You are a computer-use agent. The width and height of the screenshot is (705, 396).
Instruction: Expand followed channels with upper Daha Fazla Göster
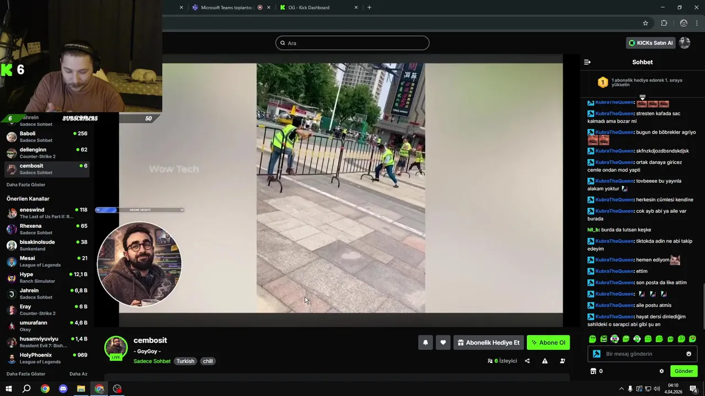(26, 185)
